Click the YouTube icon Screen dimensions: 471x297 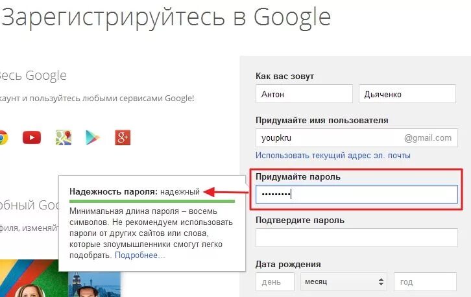pos(32,138)
